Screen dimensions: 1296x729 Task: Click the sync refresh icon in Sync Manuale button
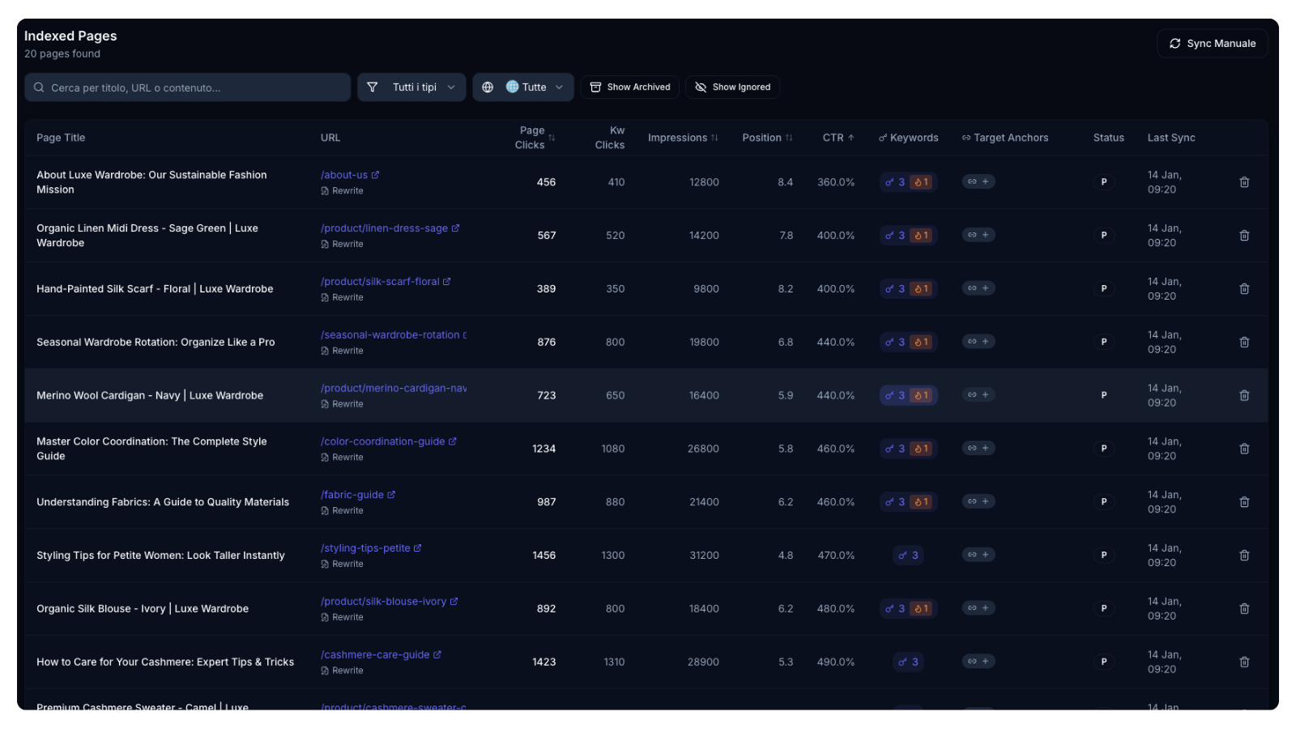pos(1174,43)
